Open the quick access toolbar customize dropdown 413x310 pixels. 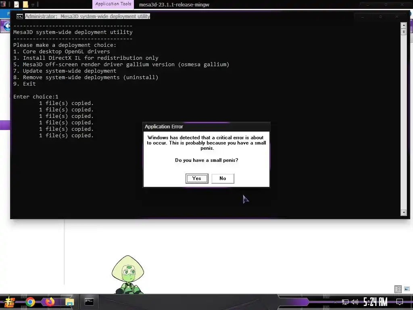[33, 5]
